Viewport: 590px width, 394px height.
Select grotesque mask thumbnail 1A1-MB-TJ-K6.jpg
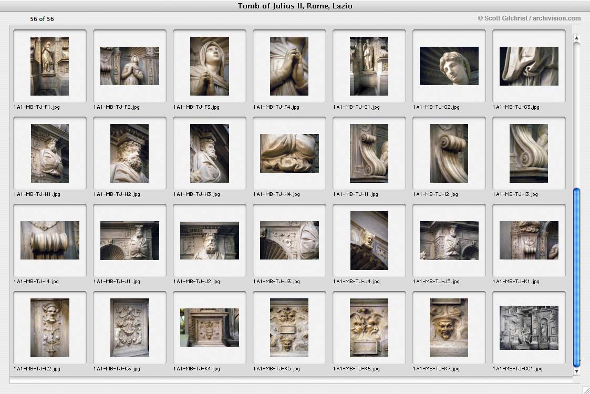[369, 327]
